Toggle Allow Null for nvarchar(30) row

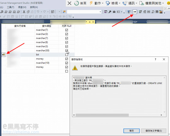point(67,50)
